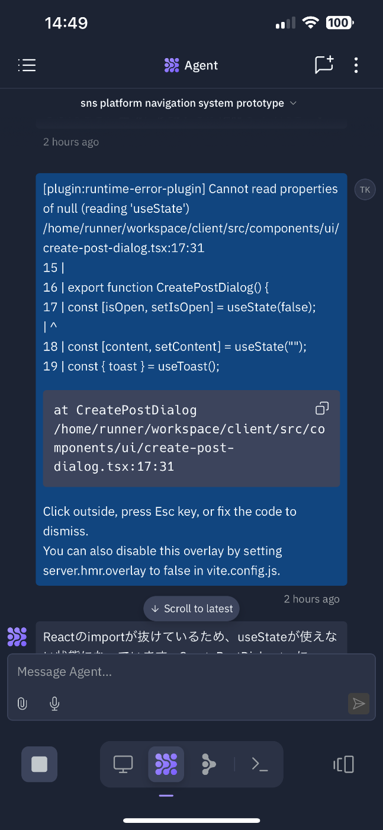The image size is (383, 830).
Task: Open the three-dot more options menu
Action: [356, 65]
